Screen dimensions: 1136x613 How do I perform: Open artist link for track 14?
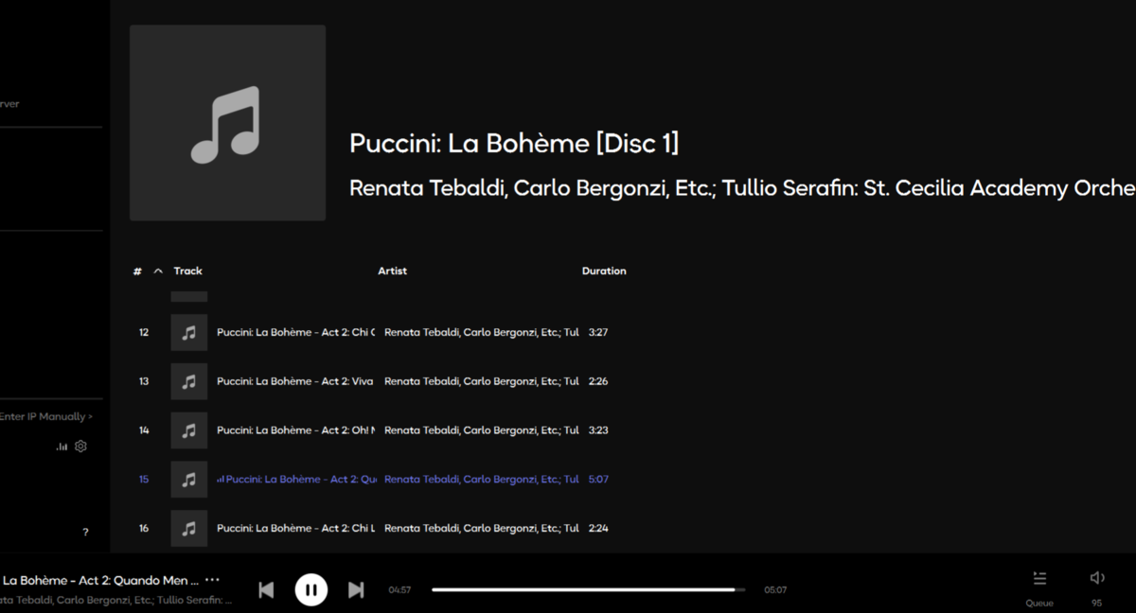(481, 430)
